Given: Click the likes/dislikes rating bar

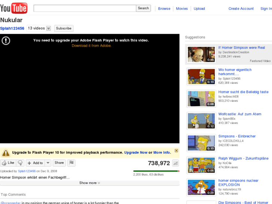Looking at the screenshot, I should [x=156, y=171].
